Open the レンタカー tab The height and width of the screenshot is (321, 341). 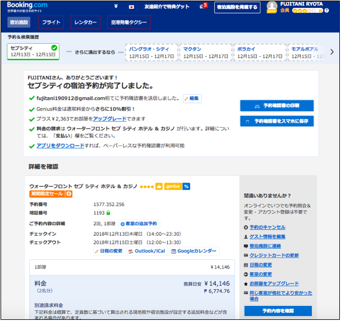tap(85, 22)
